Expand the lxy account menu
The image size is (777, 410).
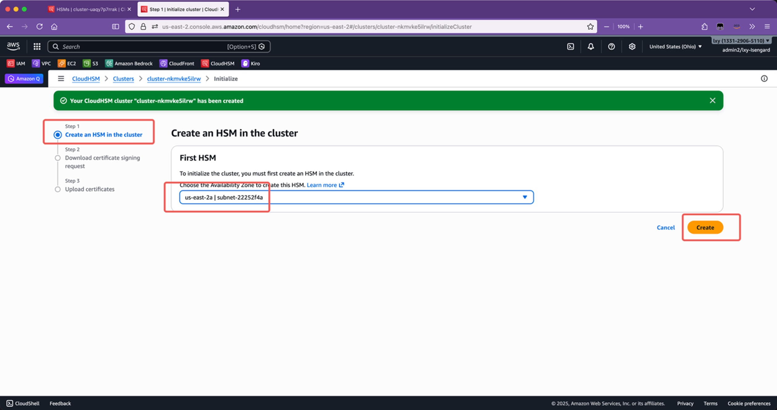(741, 41)
